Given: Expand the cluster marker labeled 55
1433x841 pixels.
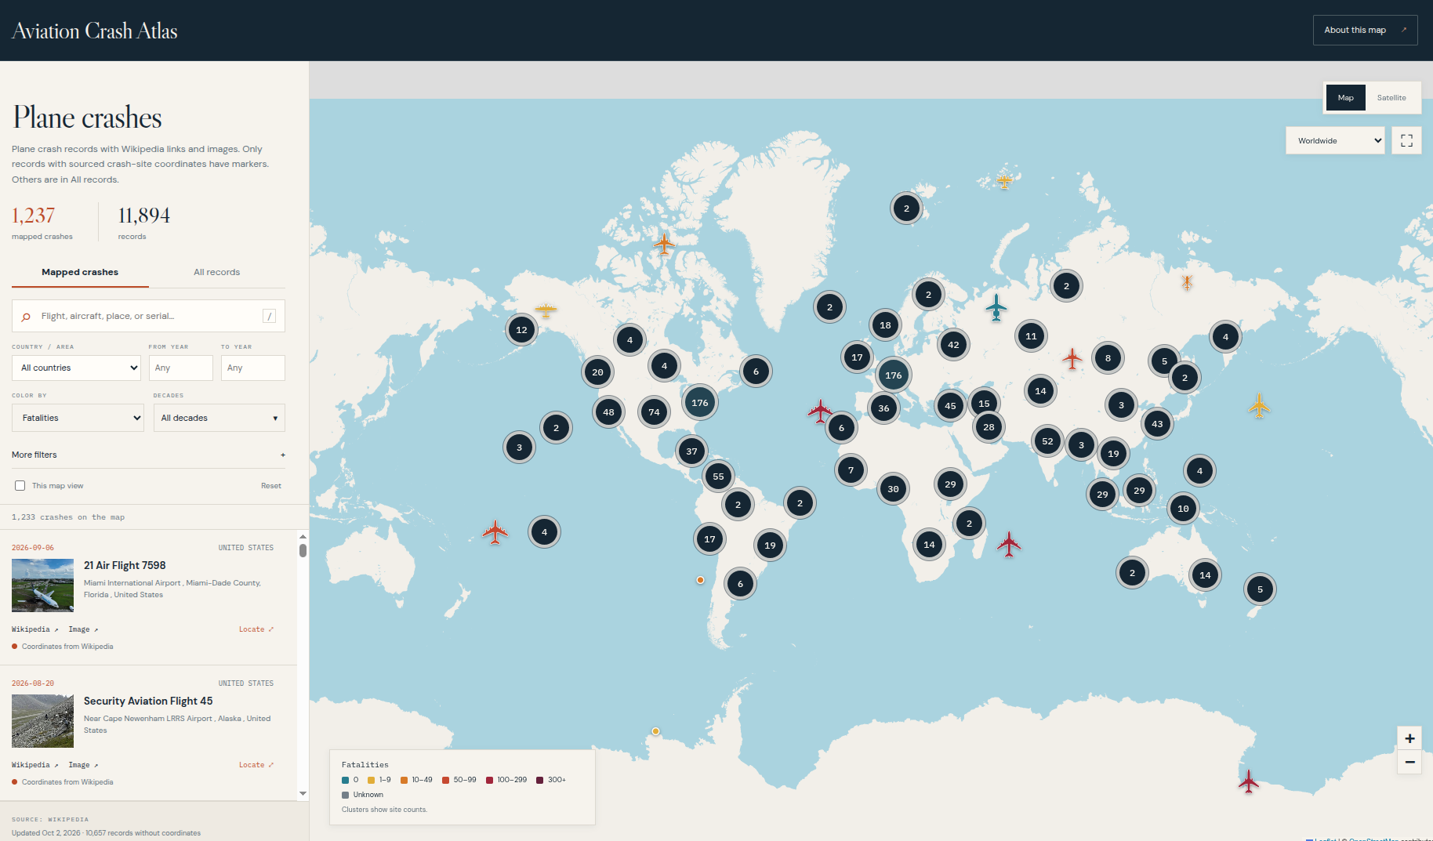Looking at the screenshot, I should click(x=718, y=477).
